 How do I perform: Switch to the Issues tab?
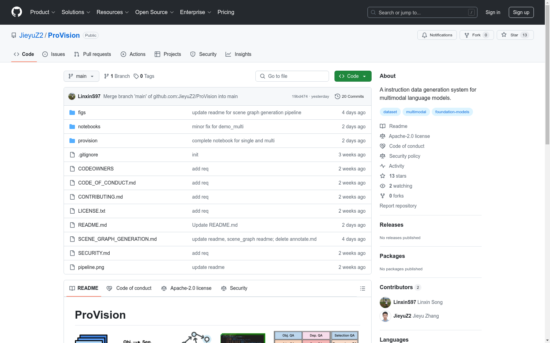pyautogui.click(x=54, y=54)
